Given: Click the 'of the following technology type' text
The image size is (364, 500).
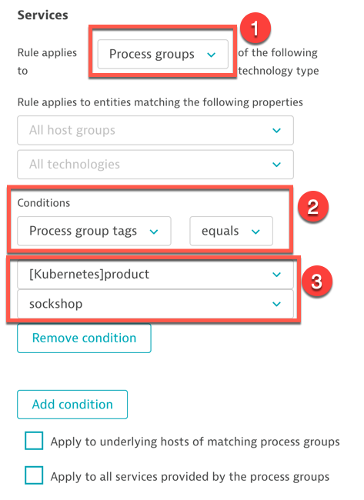Looking at the screenshot, I should click(x=279, y=62).
